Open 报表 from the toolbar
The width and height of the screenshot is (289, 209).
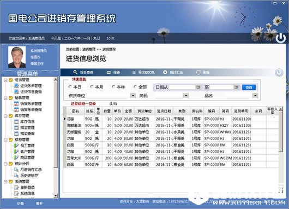tap(117, 73)
